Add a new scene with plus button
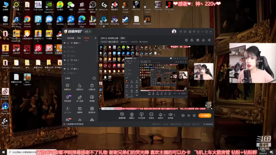Viewport: 276px width, 155px height. [96, 38]
